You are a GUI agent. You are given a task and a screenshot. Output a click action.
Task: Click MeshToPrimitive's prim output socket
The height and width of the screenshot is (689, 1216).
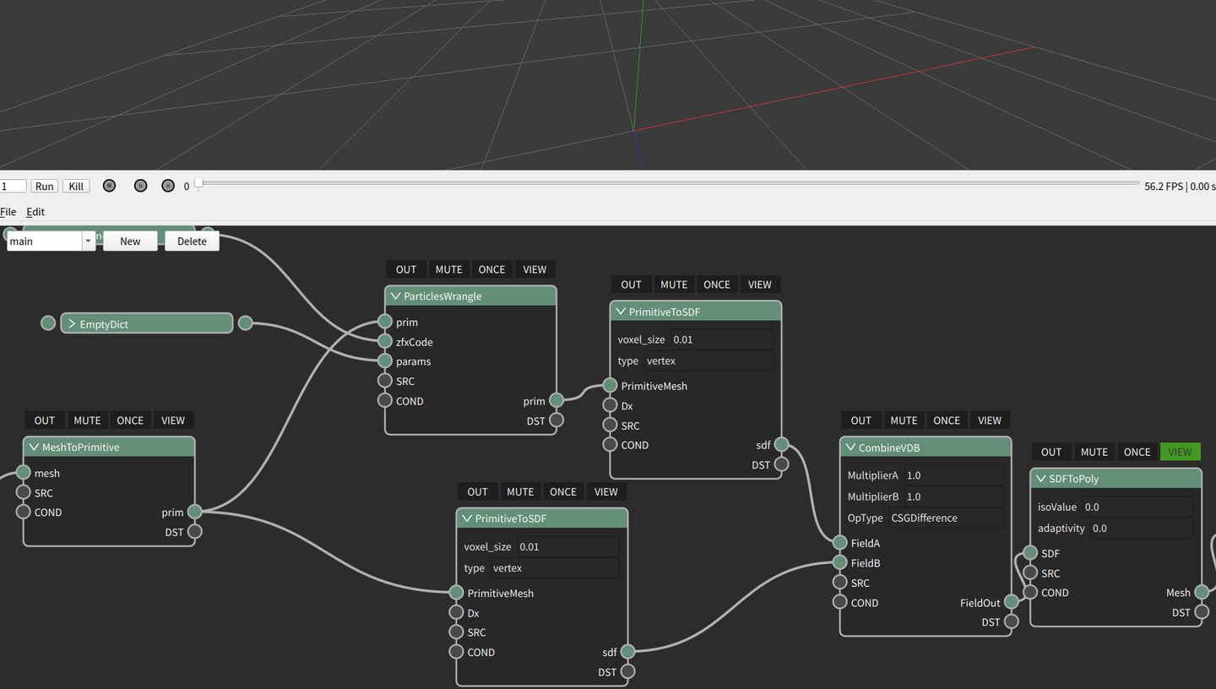195,512
